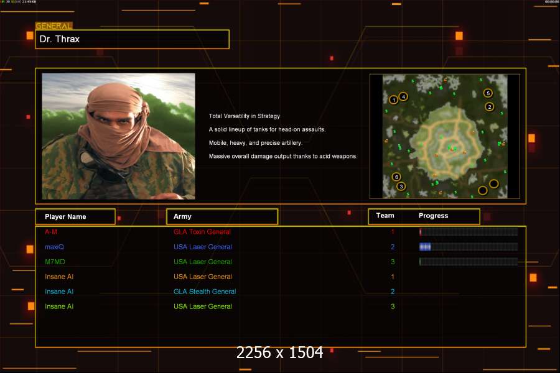Click M7MD's USA Laser General army entry

[x=203, y=262]
